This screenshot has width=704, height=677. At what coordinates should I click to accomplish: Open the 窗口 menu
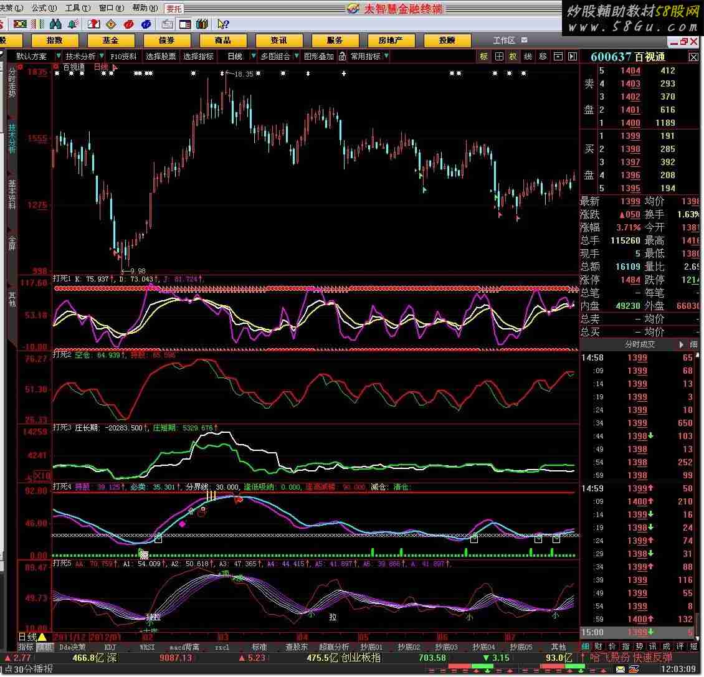tap(111, 8)
